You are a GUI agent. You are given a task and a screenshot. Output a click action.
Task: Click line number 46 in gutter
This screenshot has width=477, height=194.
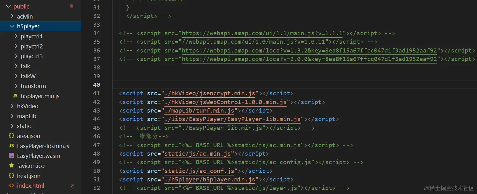pyautogui.click(x=96, y=136)
